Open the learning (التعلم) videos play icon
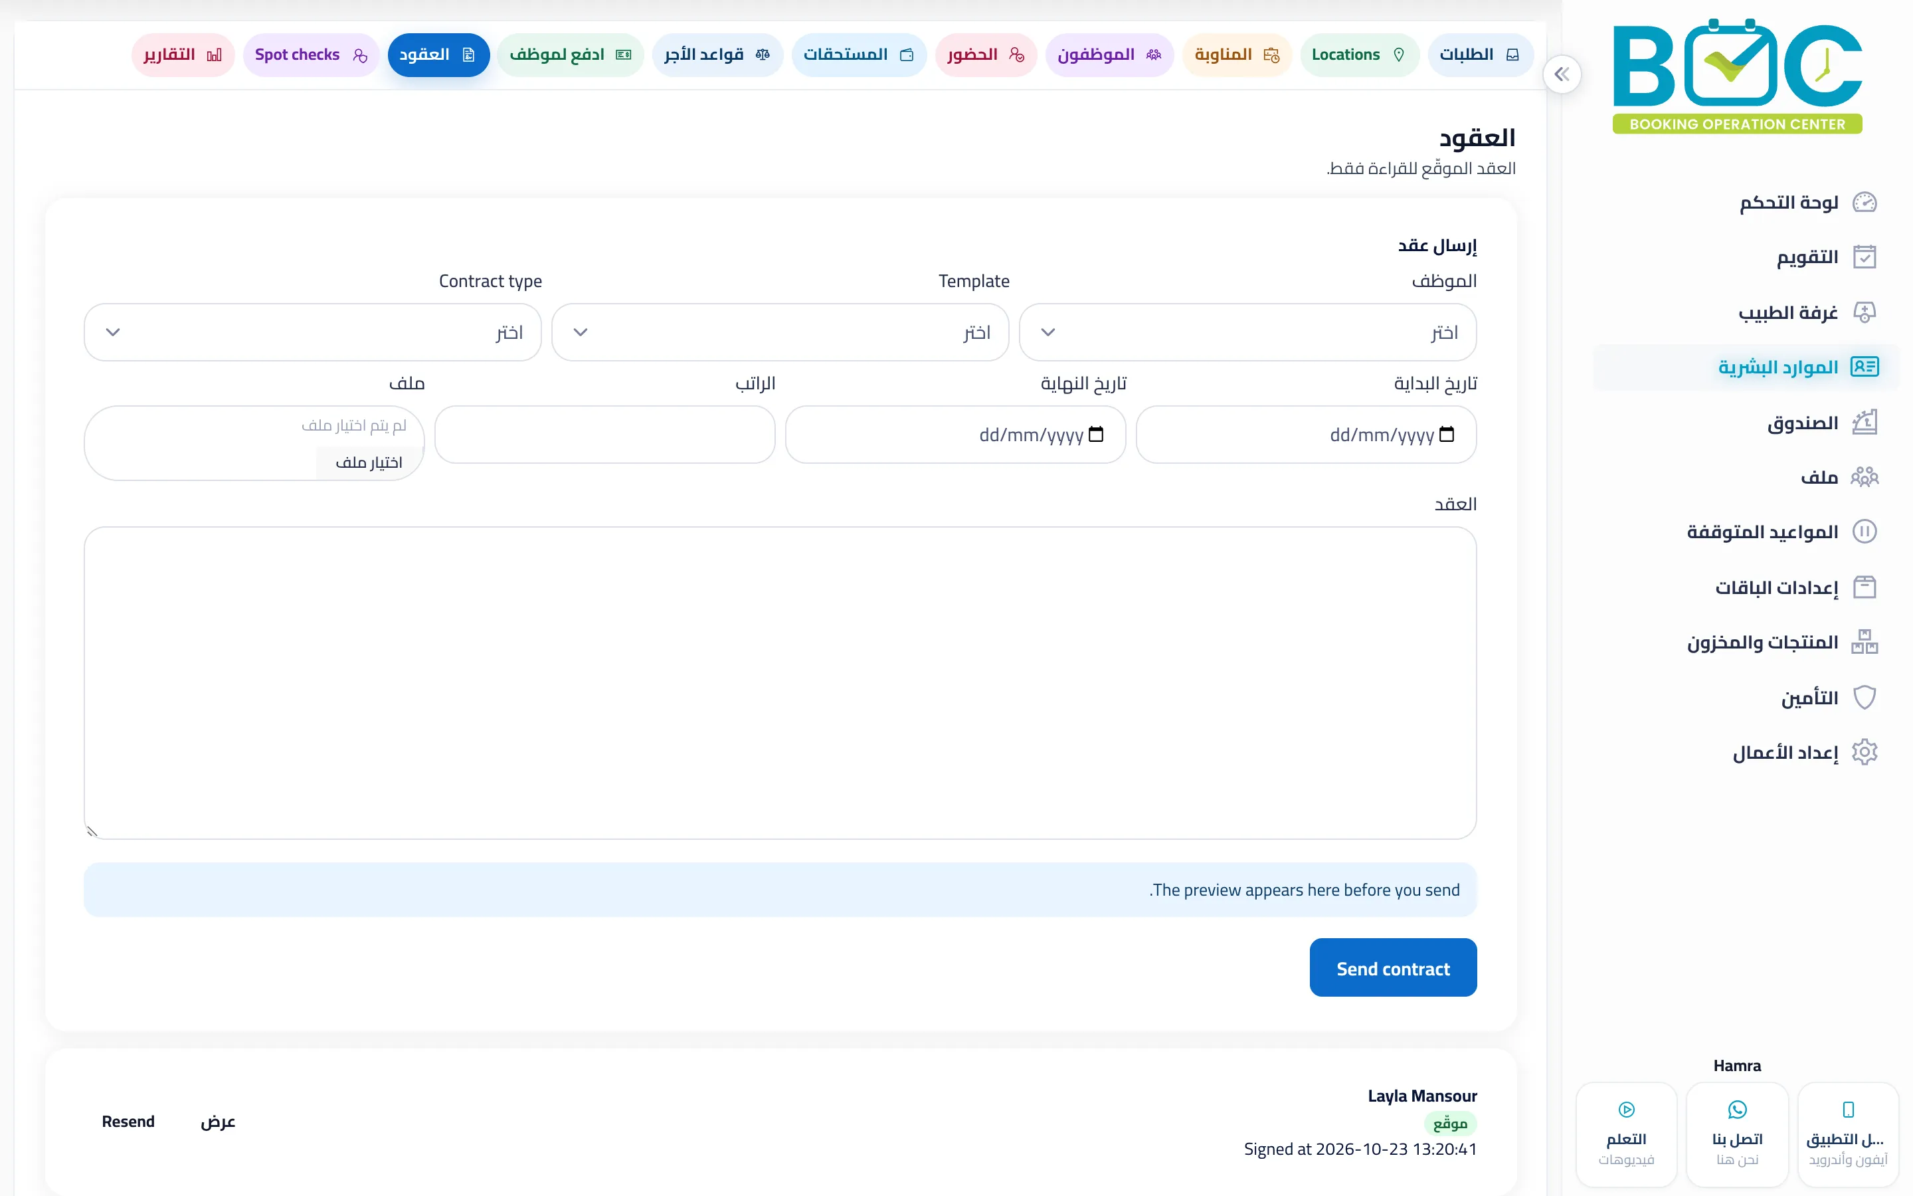Image resolution: width=1913 pixels, height=1196 pixels. click(1626, 1109)
